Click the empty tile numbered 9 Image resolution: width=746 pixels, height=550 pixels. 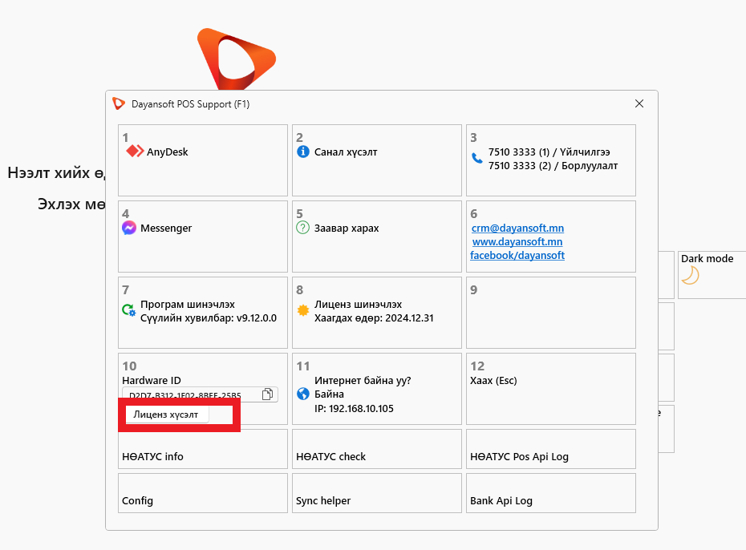pos(551,313)
